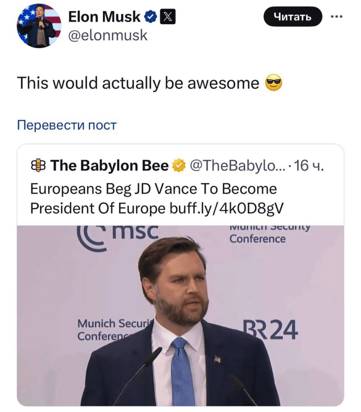Click the speaker's blue tie in the photo

tap(183, 370)
